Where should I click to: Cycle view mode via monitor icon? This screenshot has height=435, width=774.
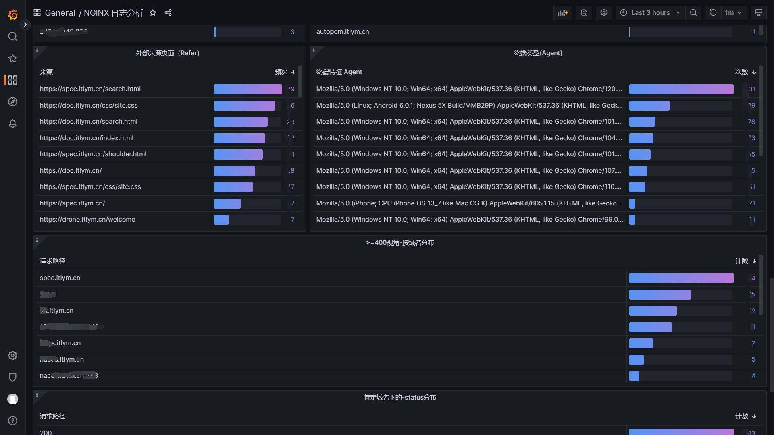pos(759,13)
